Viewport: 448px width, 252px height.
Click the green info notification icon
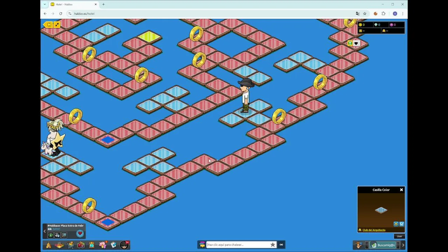point(350,43)
